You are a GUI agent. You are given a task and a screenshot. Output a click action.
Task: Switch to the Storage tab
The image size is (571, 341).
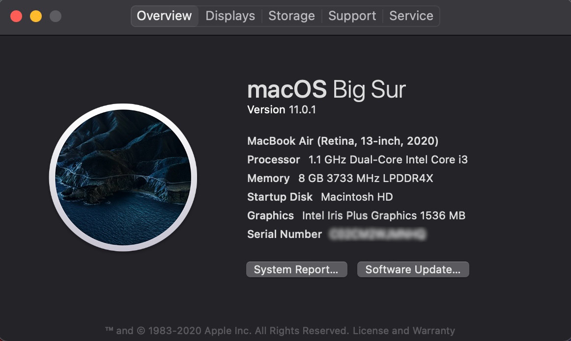291,16
